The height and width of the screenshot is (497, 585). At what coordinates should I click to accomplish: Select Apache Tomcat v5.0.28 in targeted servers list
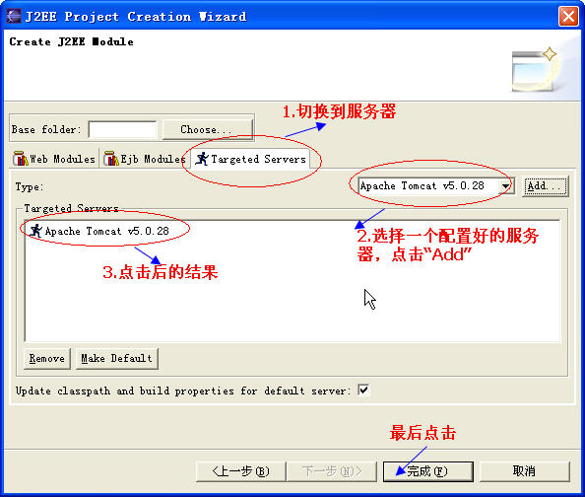click(100, 231)
